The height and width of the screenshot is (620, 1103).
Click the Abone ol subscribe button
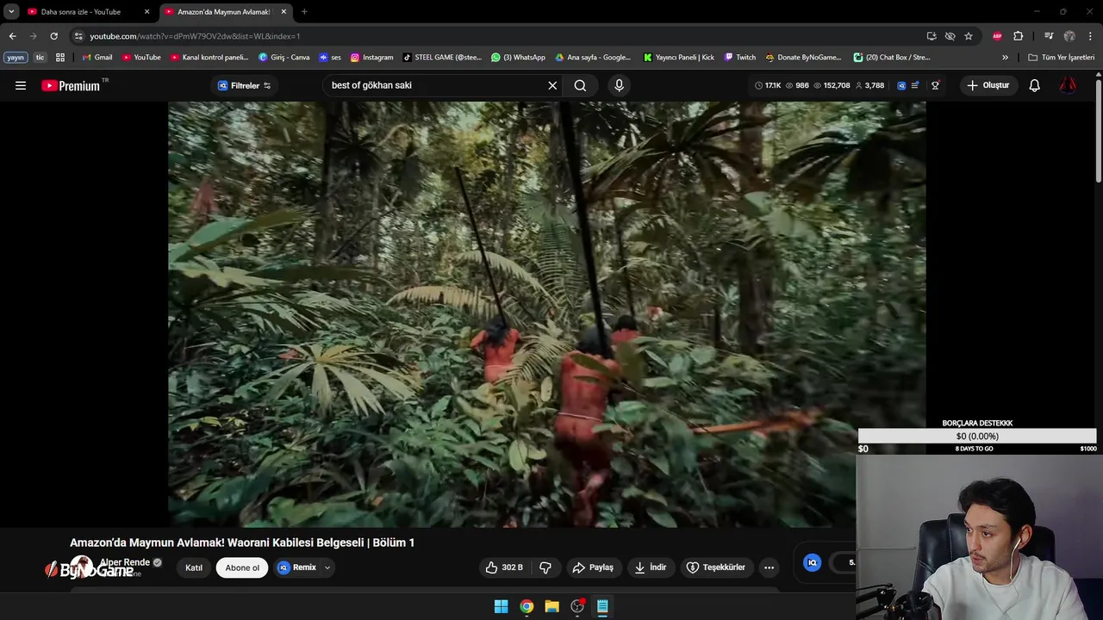(x=242, y=567)
